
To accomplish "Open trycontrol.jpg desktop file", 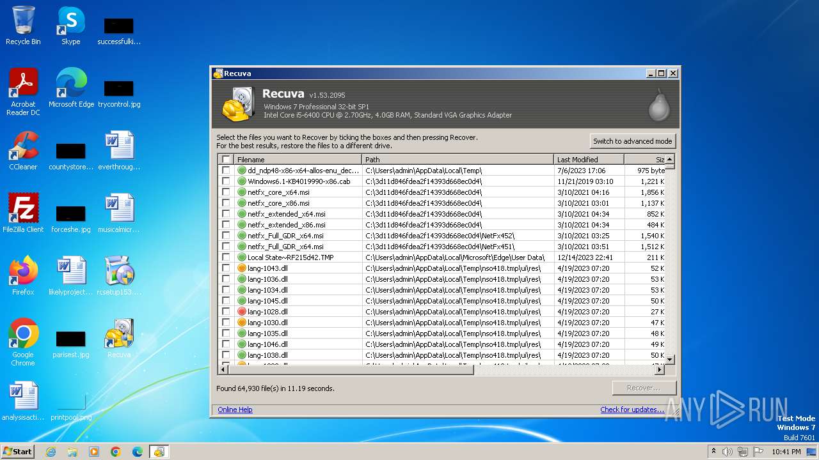I will tap(119, 93).
